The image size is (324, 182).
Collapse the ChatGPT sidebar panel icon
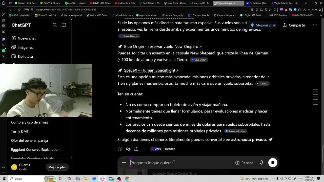pyautogui.click(x=64, y=25)
